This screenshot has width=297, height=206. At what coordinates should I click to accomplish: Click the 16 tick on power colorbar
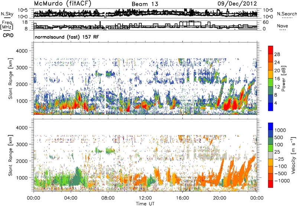tap(277, 78)
